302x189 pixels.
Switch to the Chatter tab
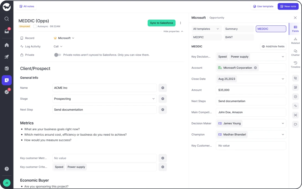pos(295,53)
